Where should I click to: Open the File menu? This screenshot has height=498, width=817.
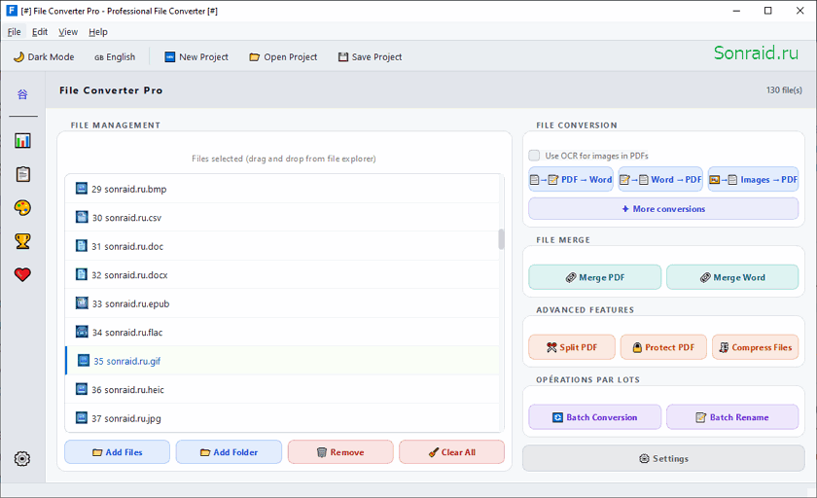point(14,32)
